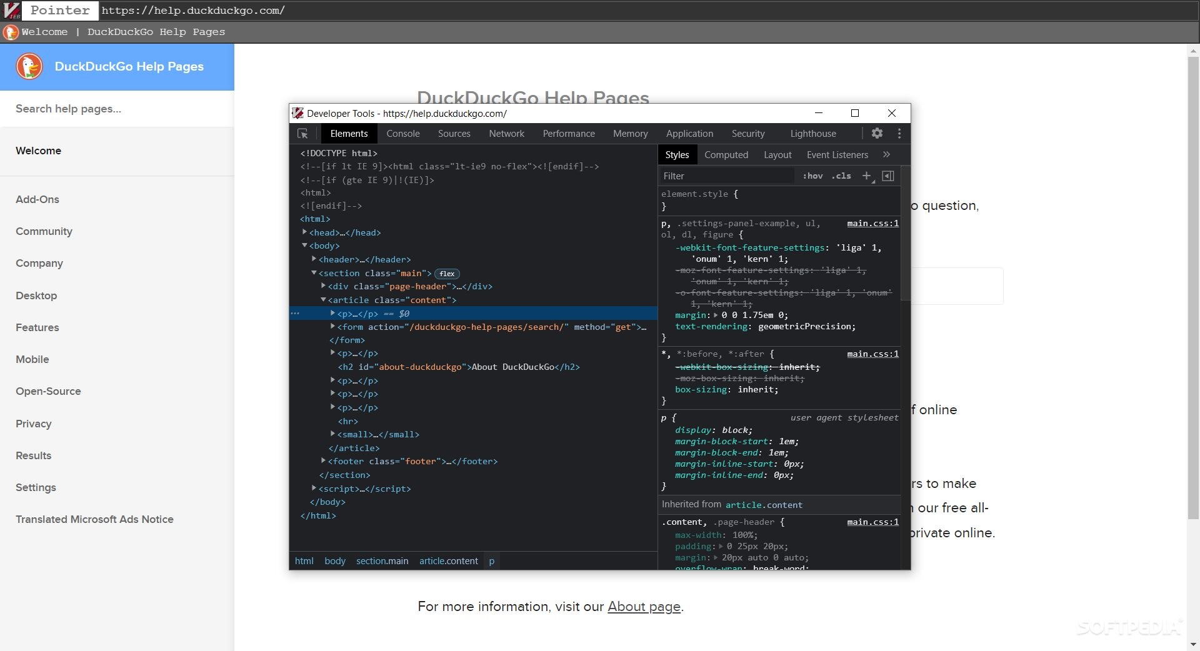Click the Search help pages field
Image resolution: width=1200 pixels, height=651 pixels.
coord(117,109)
